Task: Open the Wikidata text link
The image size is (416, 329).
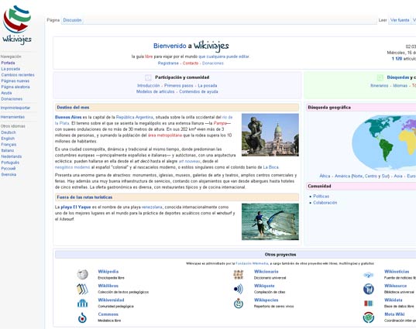Action: pos(394,300)
